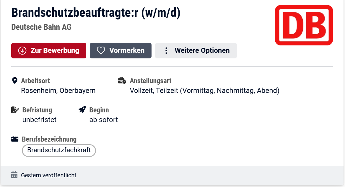345x187 pixels.
Task: Click the company name Deutsche Bahn AG
Action: [x=41, y=27]
